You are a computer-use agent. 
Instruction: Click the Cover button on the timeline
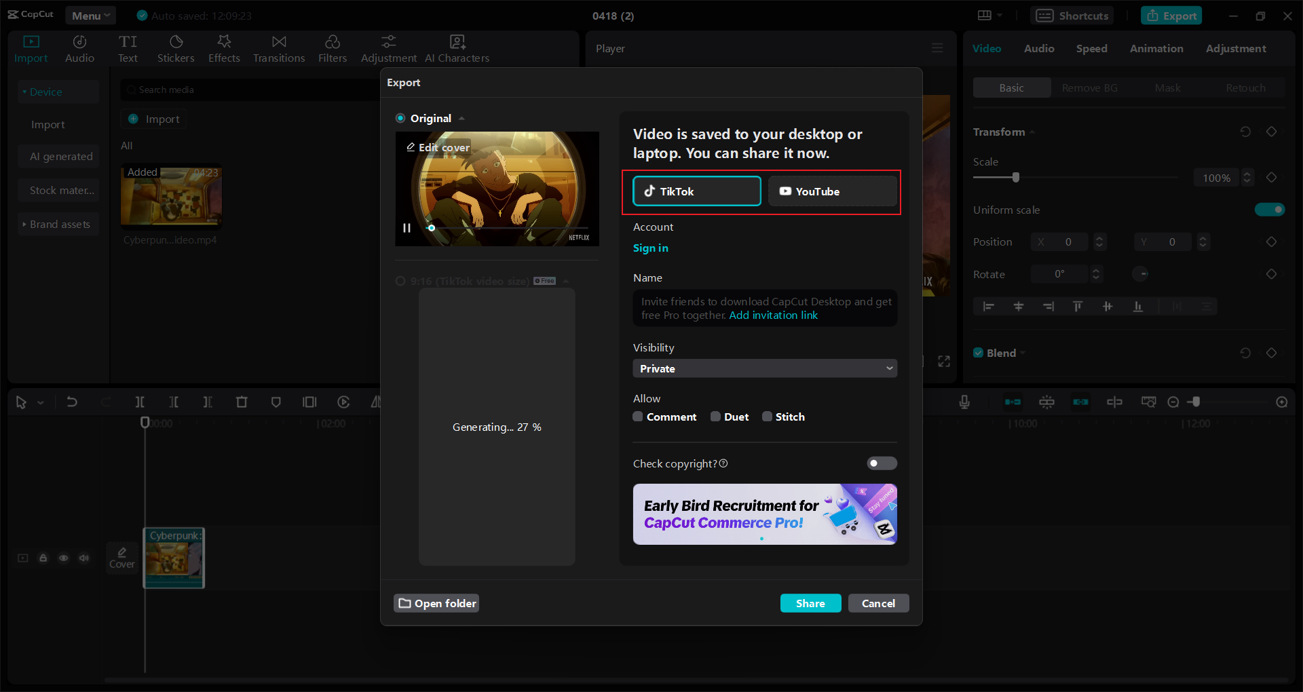point(122,558)
